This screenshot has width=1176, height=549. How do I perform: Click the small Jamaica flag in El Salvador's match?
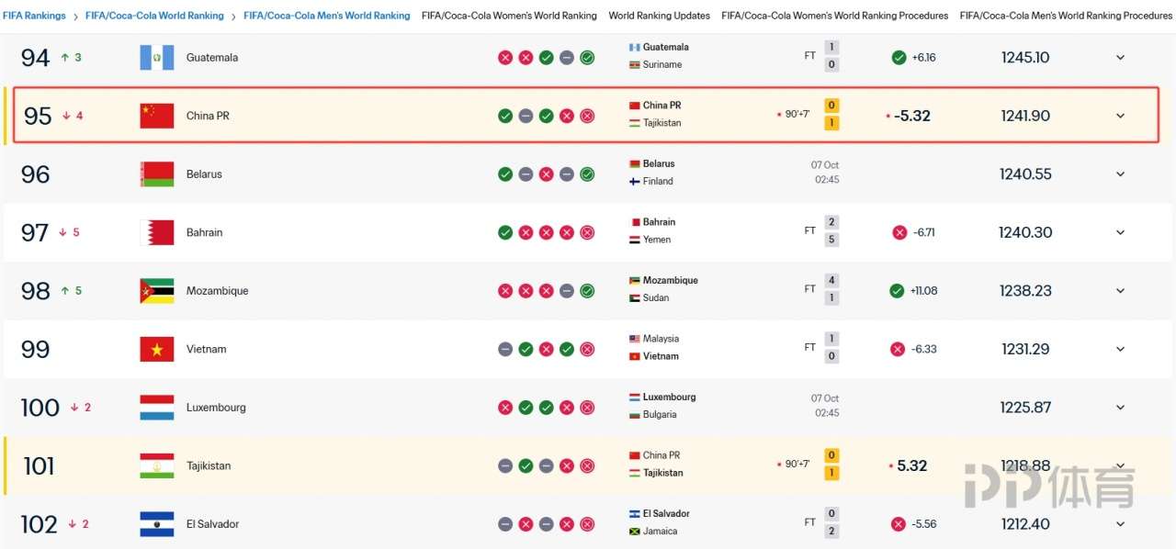click(x=634, y=532)
